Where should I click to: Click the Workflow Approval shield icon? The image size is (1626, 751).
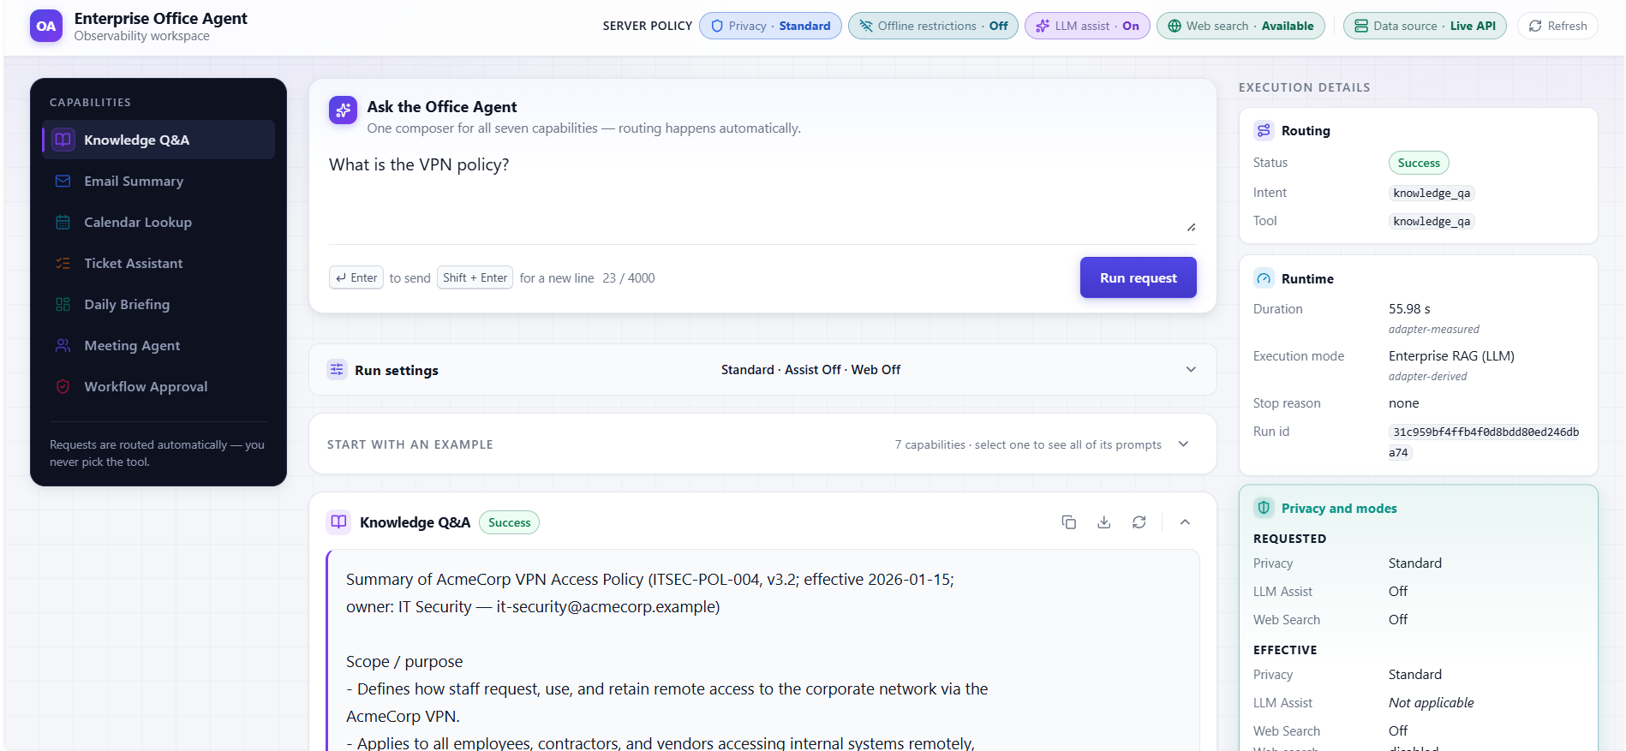(x=63, y=386)
